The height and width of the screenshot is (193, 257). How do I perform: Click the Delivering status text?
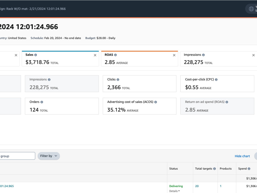[176, 186]
